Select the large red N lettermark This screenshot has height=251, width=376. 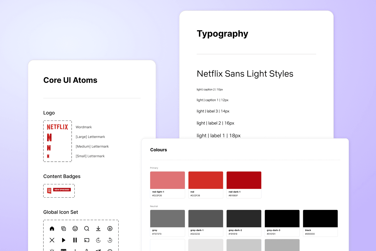click(49, 138)
